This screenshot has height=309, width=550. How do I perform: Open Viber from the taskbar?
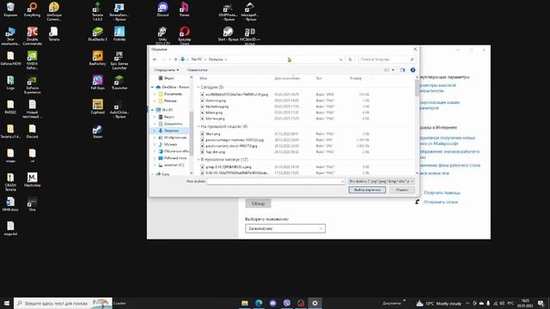pyautogui.click(x=287, y=303)
